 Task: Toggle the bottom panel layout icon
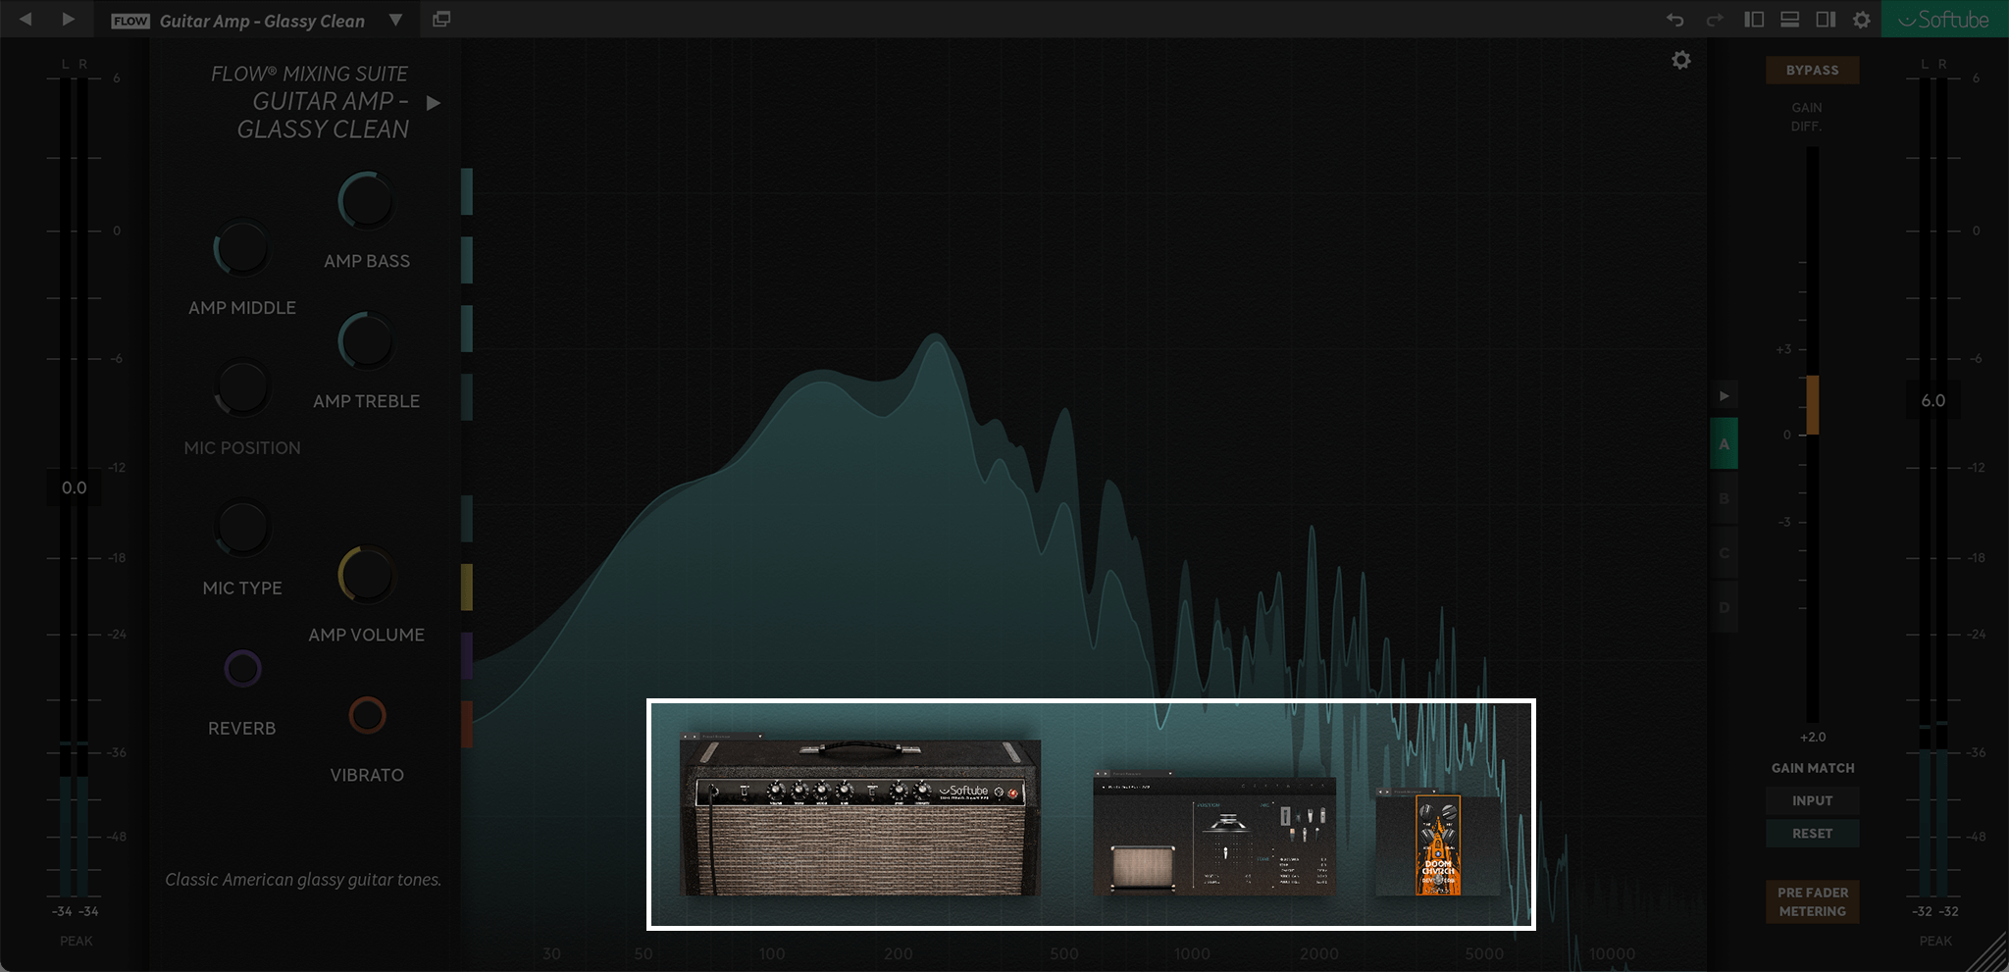coord(1789,20)
